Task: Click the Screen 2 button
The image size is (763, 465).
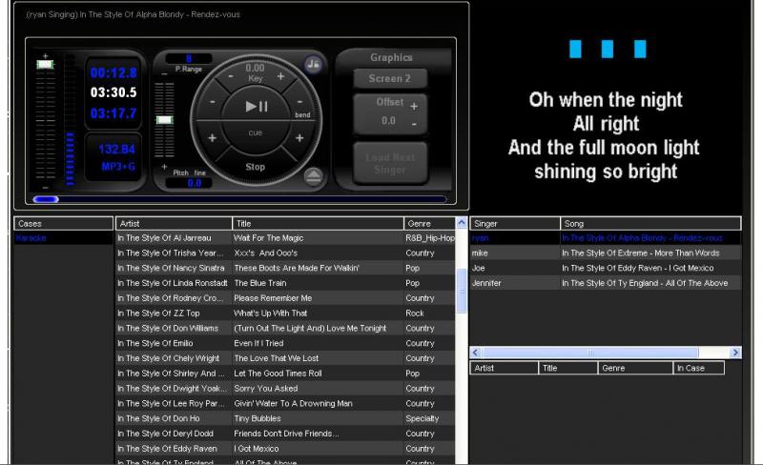Action: click(x=390, y=78)
